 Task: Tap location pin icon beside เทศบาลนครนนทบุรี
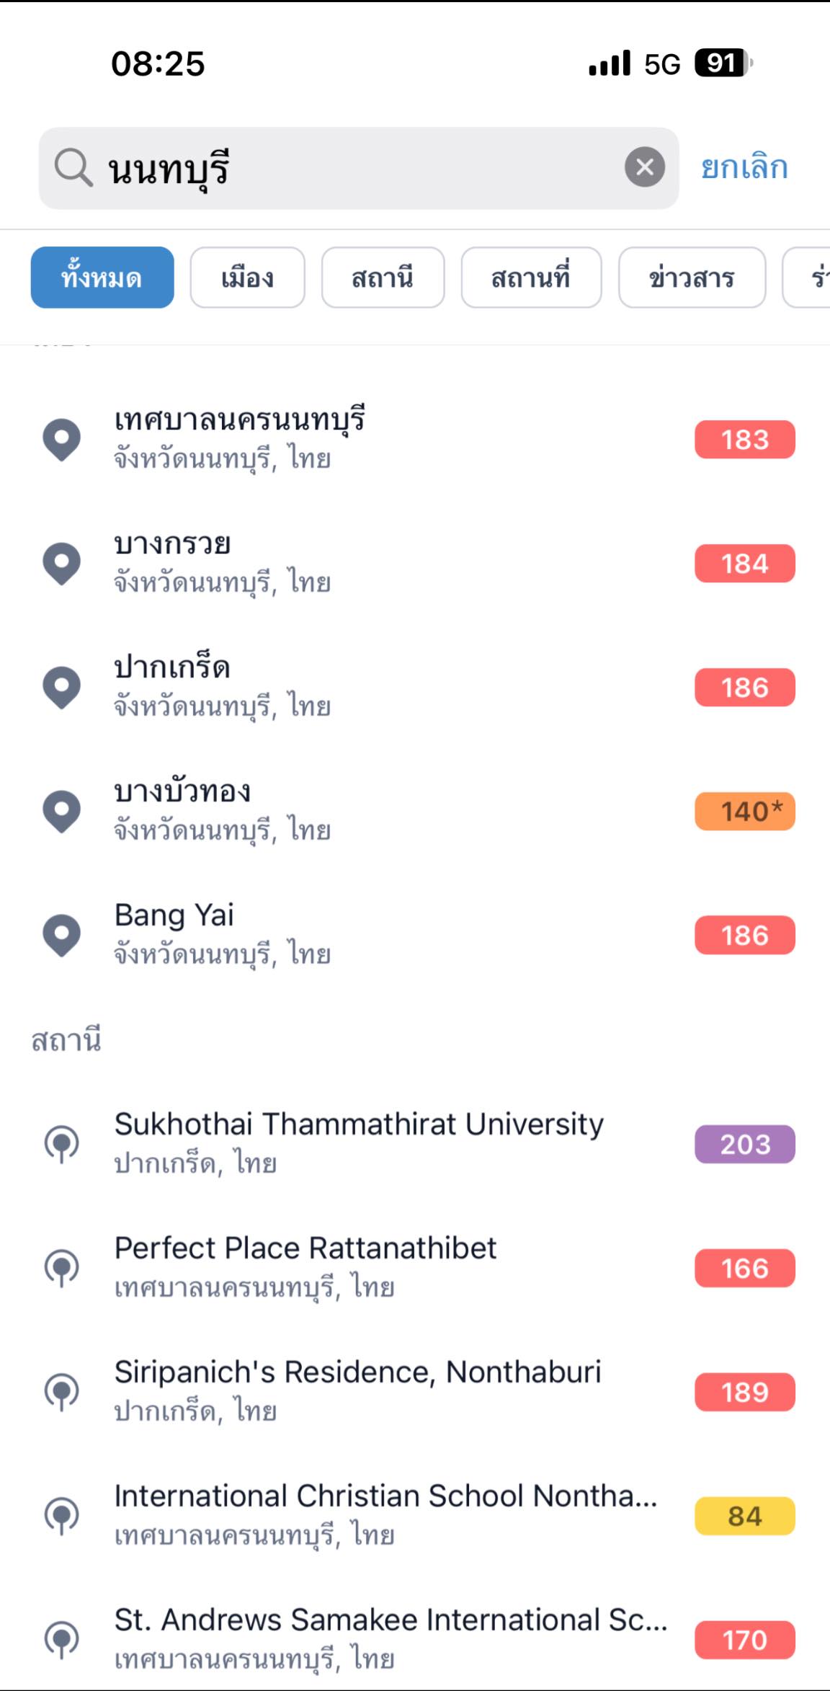tap(62, 439)
